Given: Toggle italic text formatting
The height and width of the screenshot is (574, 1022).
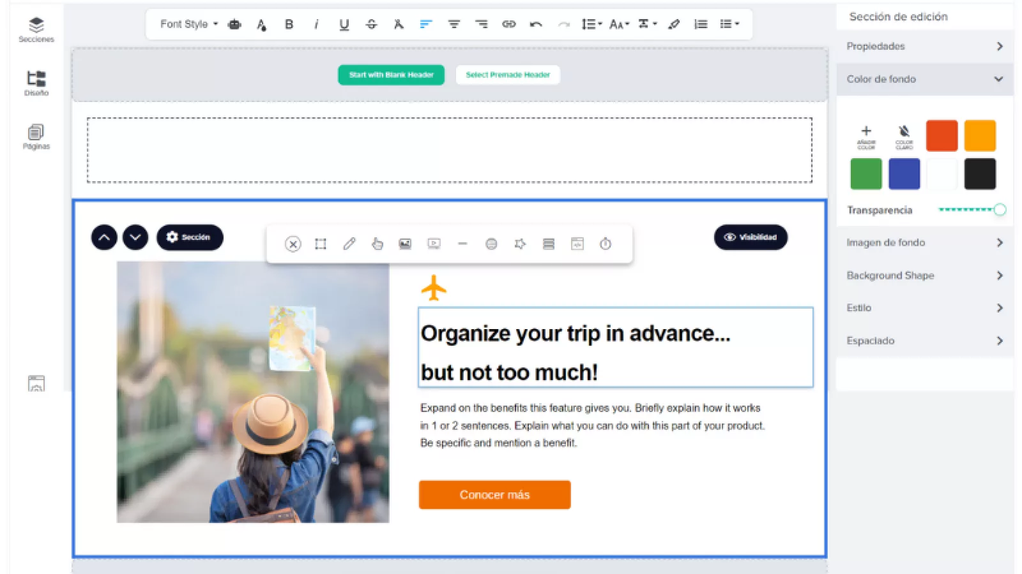Looking at the screenshot, I should pyautogui.click(x=316, y=24).
